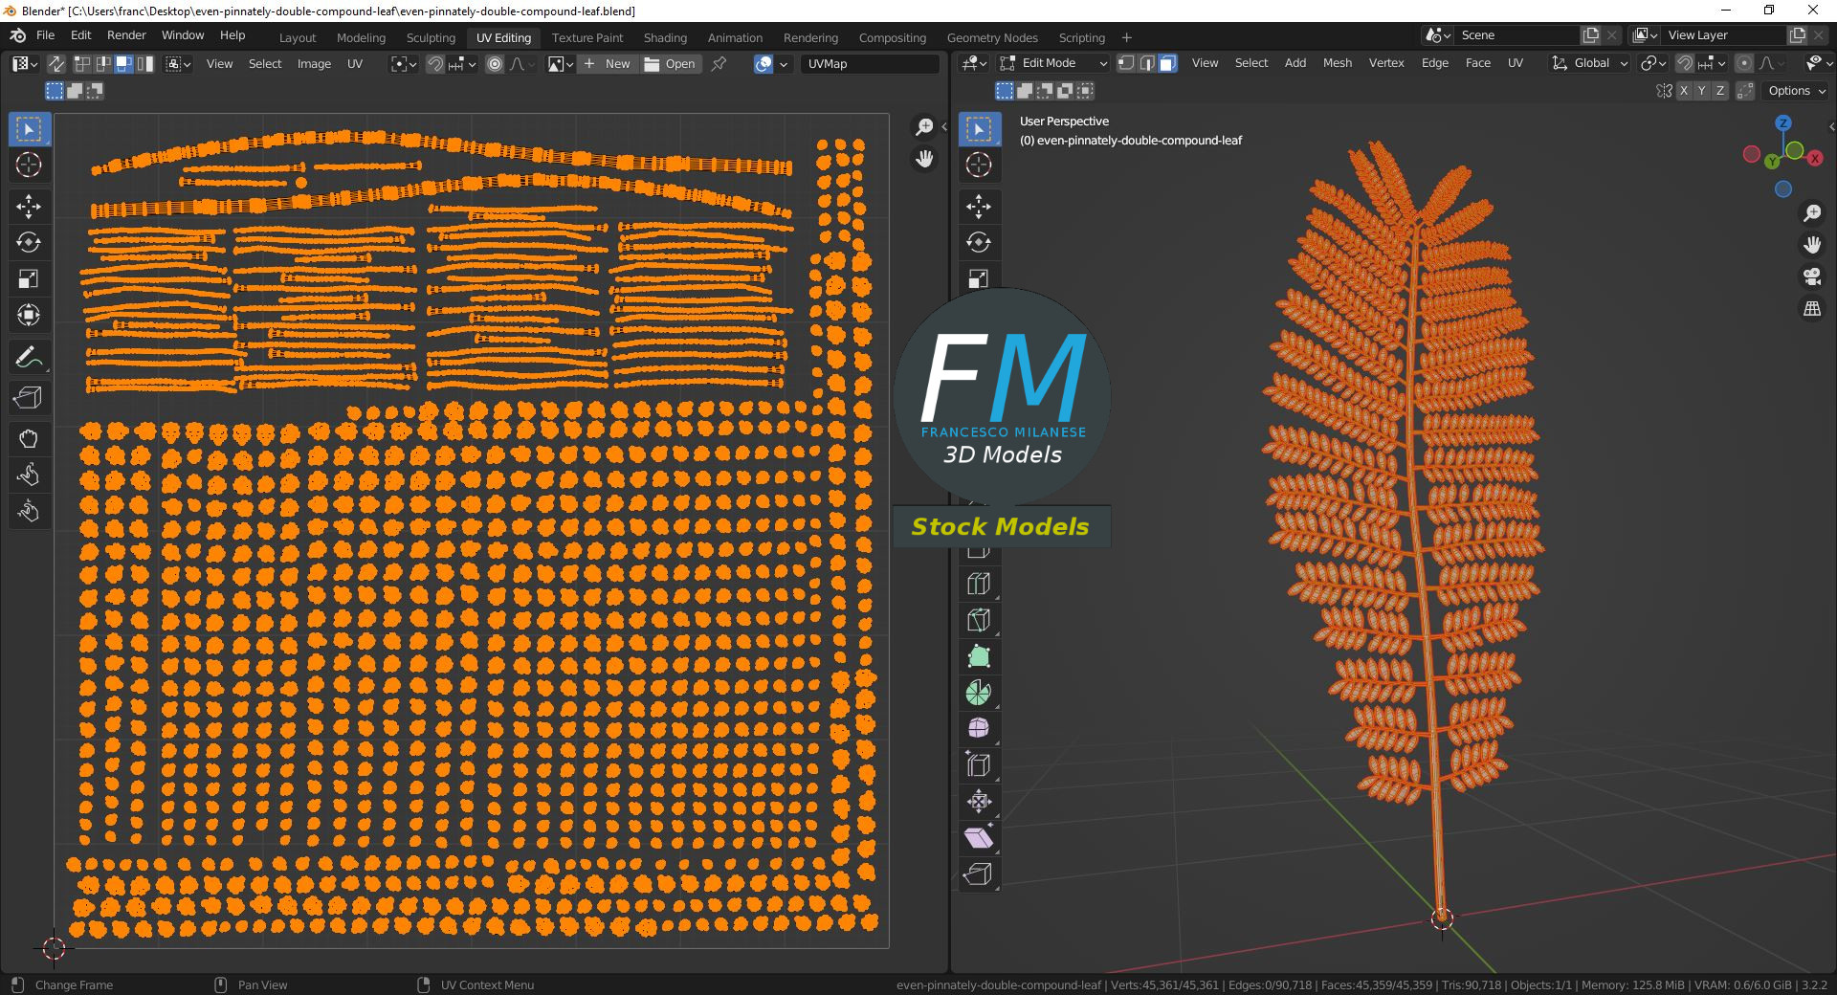Click the 3D viewport zoom magnifier icon

1812,213
